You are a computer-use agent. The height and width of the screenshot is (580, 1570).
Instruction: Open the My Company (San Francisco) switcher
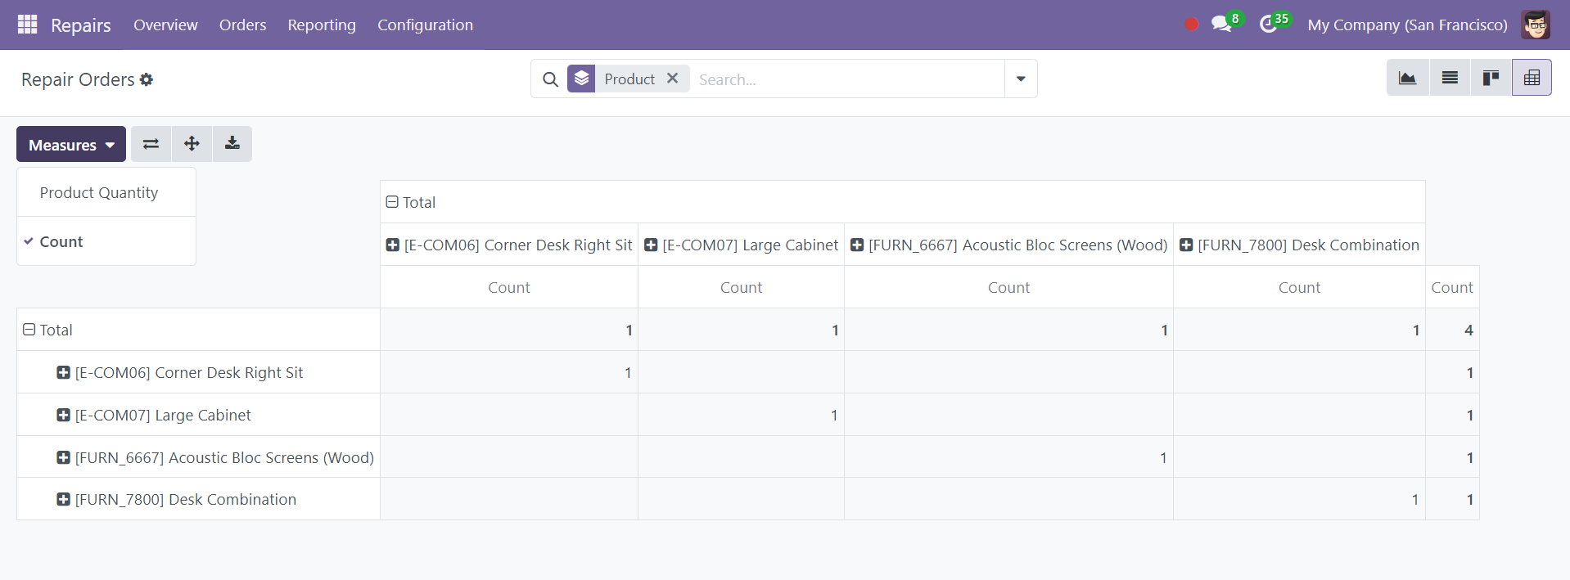[x=1407, y=25]
